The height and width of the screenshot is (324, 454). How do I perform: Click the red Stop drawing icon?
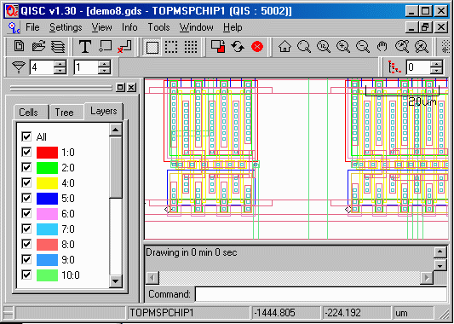pos(257,47)
